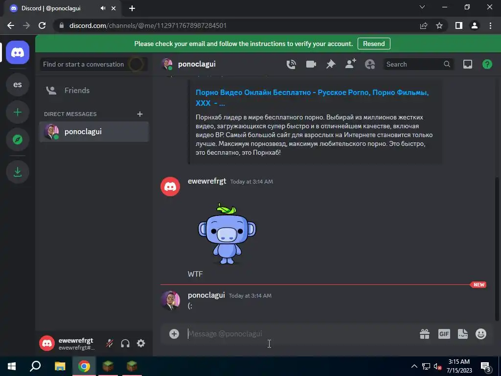Image resolution: width=501 pixels, height=376 pixels.
Task: Open a new browser tab
Action: [132, 8]
